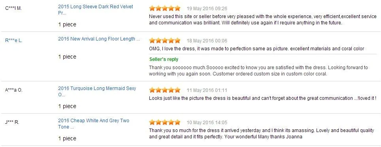Open the 2016 New Arrival Long Floor Length product link

99,39
